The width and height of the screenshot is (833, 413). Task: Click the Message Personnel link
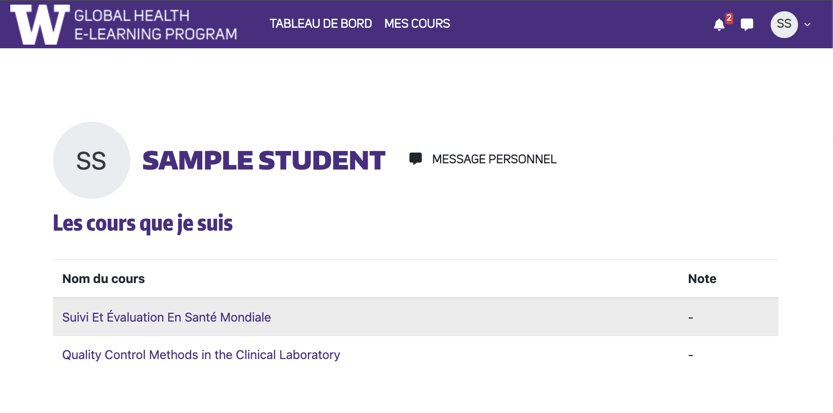pos(494,159)
